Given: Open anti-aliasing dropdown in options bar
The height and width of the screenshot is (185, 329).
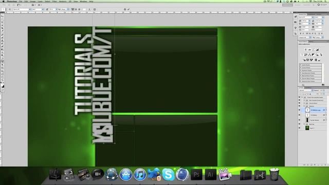Looking at the screenshot, I should [x=68, y=9].
